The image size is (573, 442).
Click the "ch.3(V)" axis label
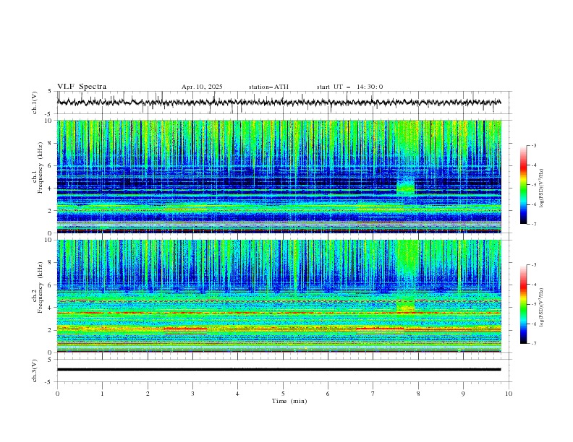point(35,370)
